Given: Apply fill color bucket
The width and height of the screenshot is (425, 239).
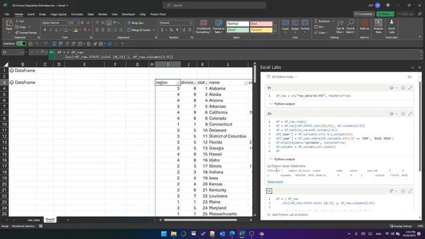Looking at the screenshot, I should [76, 30].
